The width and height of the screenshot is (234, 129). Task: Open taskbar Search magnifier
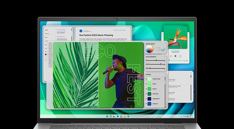pyautogui.click(x=111, y=116)
